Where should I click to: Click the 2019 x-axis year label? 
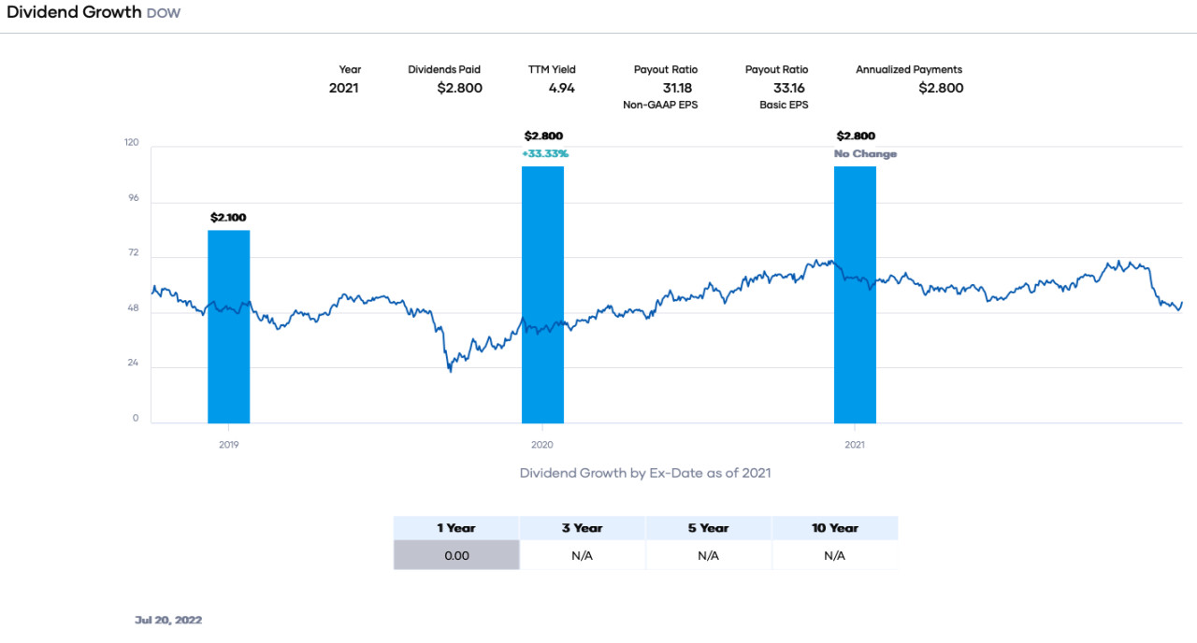click(229, 445)
